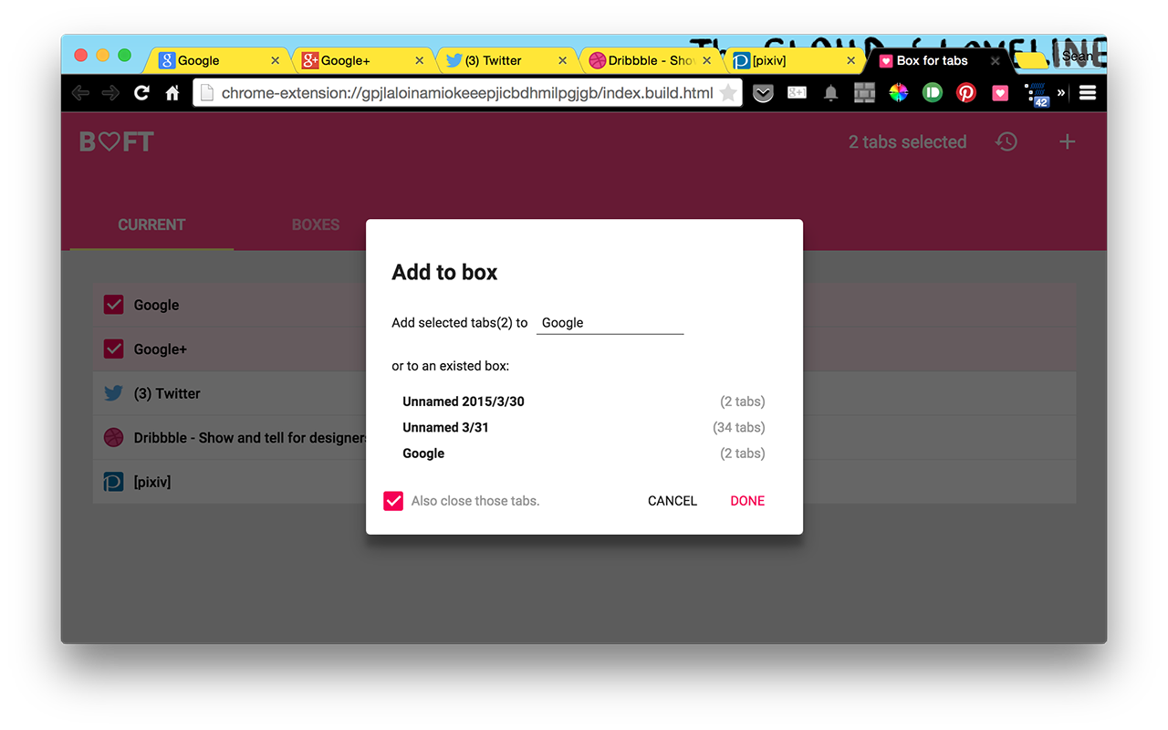
Task: Click the BOFT logo
Action: (x=116, y=142)
